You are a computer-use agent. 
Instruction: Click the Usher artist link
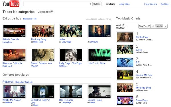pos(36,105)
